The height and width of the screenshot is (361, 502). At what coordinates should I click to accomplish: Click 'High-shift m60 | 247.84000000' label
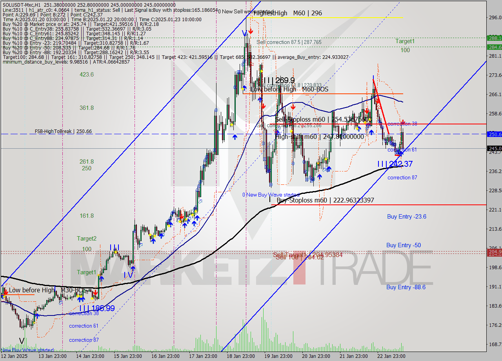pyautogui.click(x=319, y=137)
